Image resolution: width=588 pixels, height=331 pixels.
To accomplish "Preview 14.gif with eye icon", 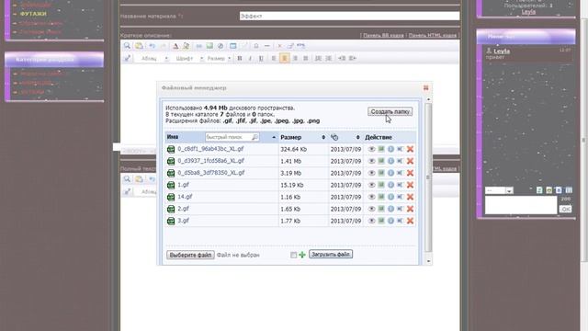I will (x=371, y=197).
